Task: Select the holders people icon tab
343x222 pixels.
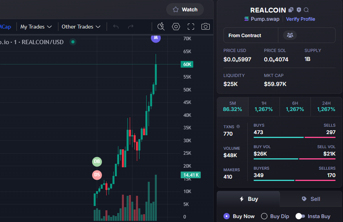Action: 290,35
